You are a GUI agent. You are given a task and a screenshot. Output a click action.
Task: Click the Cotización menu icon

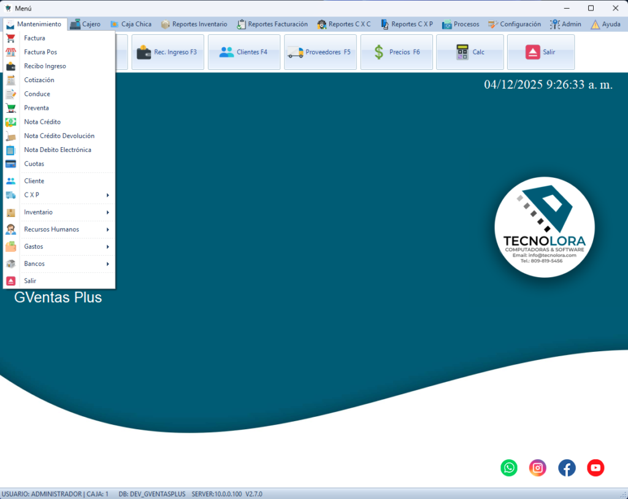(11, 80)
